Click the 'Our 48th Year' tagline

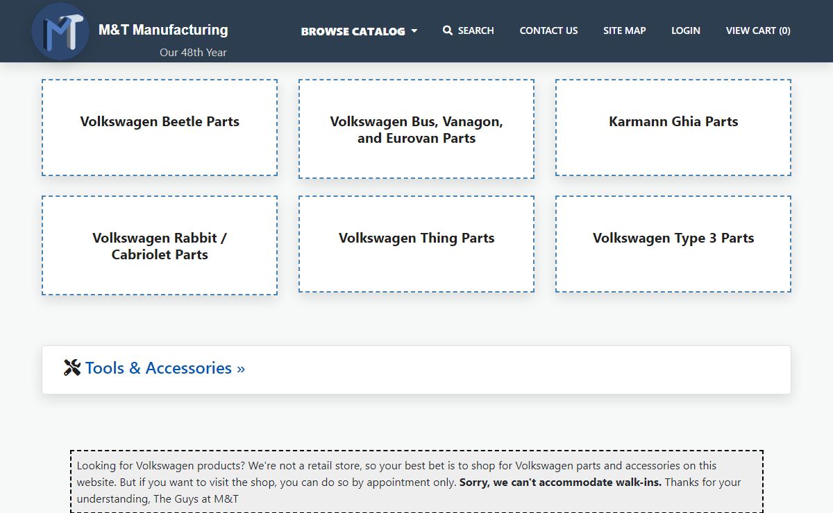(193, 52)
